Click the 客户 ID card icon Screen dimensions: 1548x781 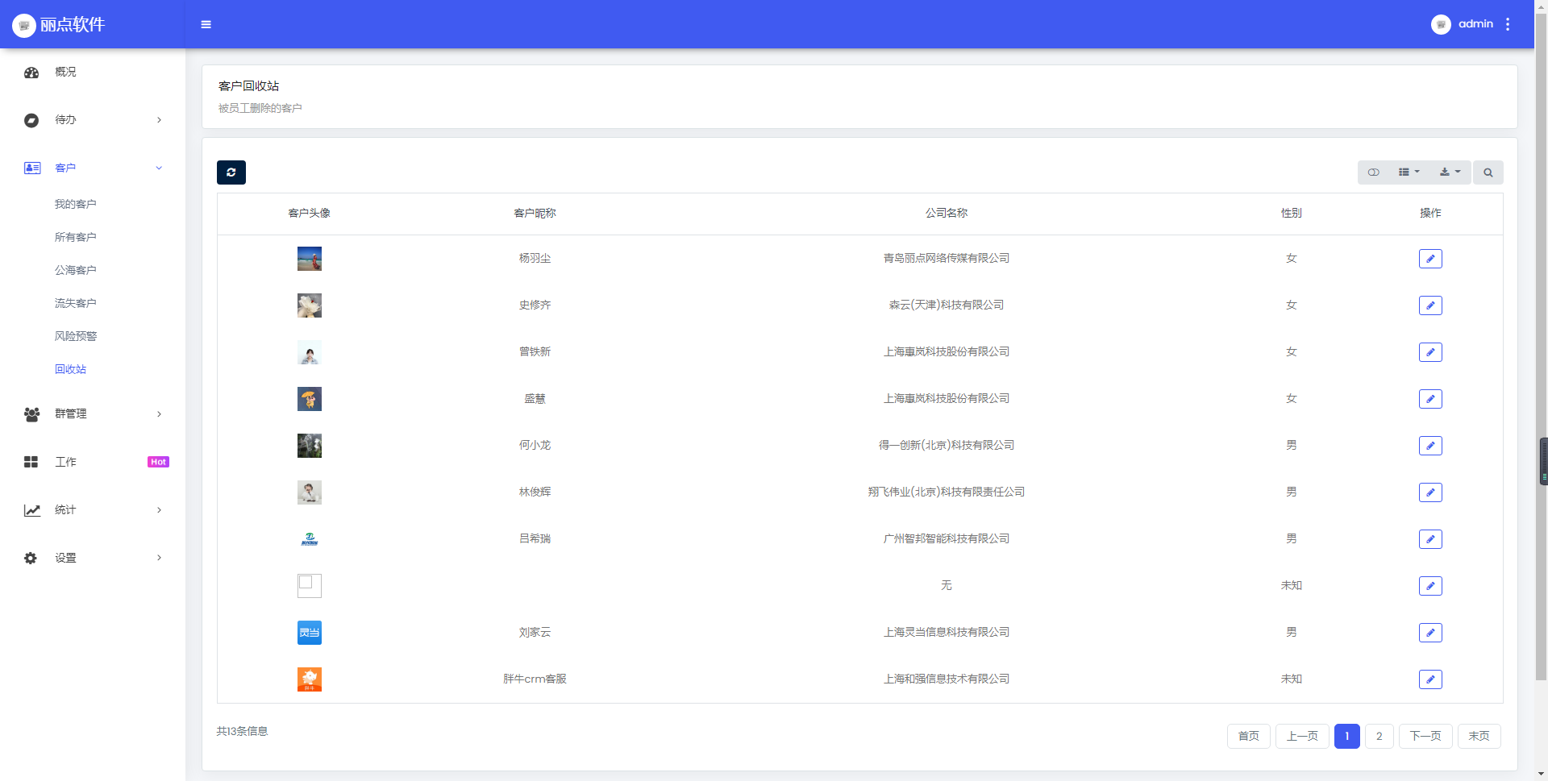[x=32, y=168]
